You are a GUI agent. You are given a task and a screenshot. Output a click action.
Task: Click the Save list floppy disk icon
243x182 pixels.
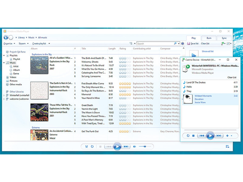[x=188, y=44]
